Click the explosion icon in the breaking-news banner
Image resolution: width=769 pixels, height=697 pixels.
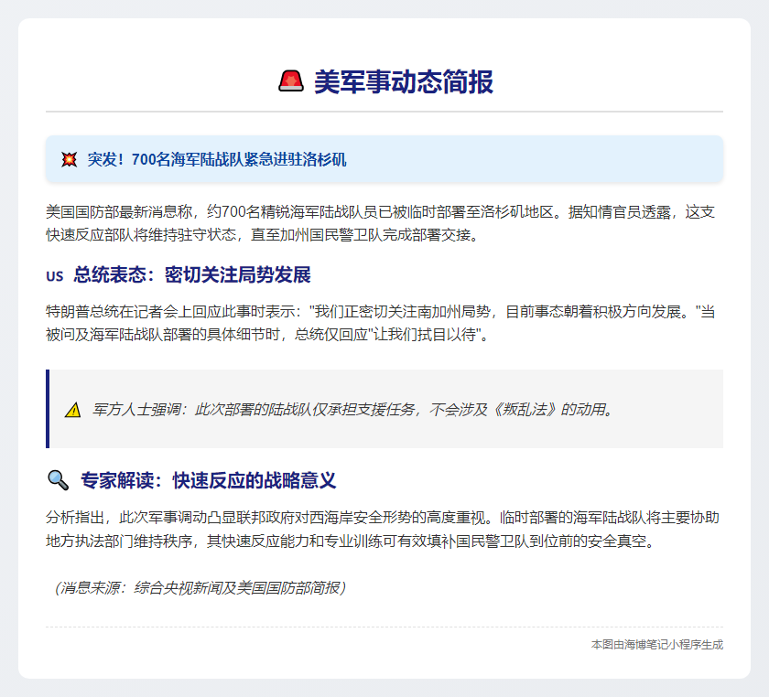click(x=70, y=159)
